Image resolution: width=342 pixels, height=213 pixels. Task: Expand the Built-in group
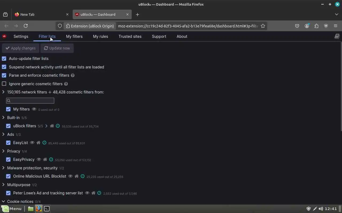click(3, 117)
